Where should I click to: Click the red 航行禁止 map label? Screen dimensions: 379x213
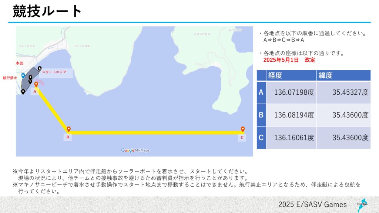point(10,78)
